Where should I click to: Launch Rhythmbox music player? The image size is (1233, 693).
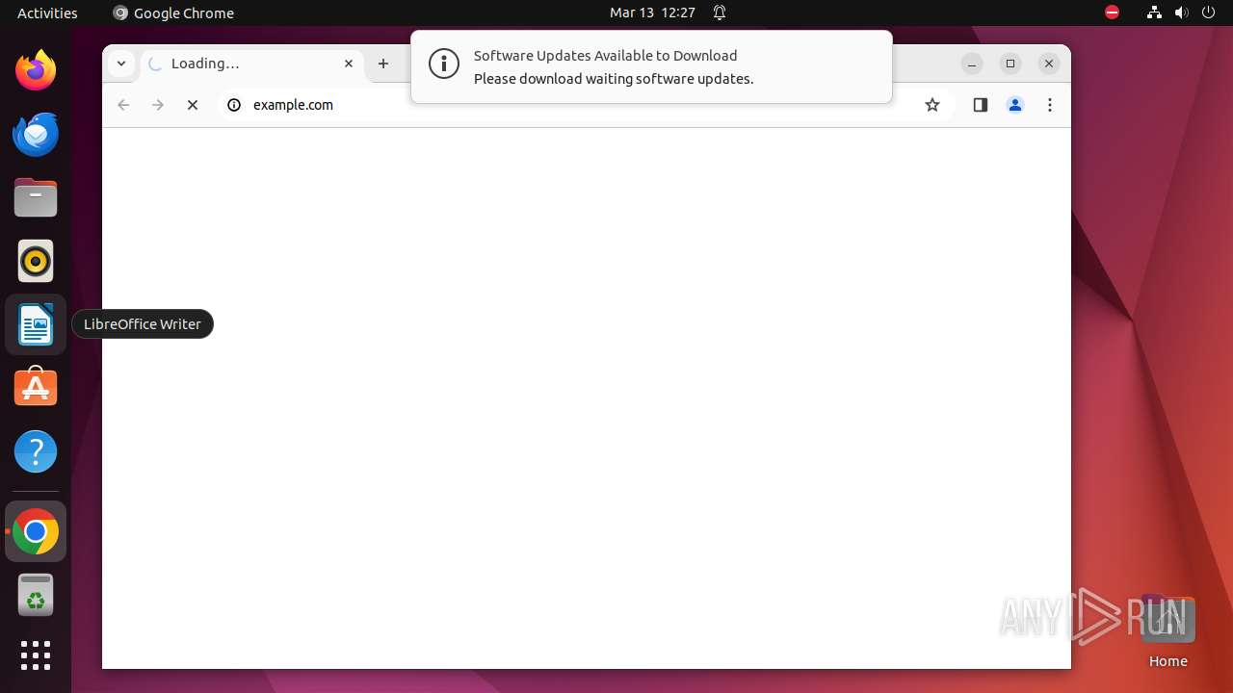tap(36, 261)
